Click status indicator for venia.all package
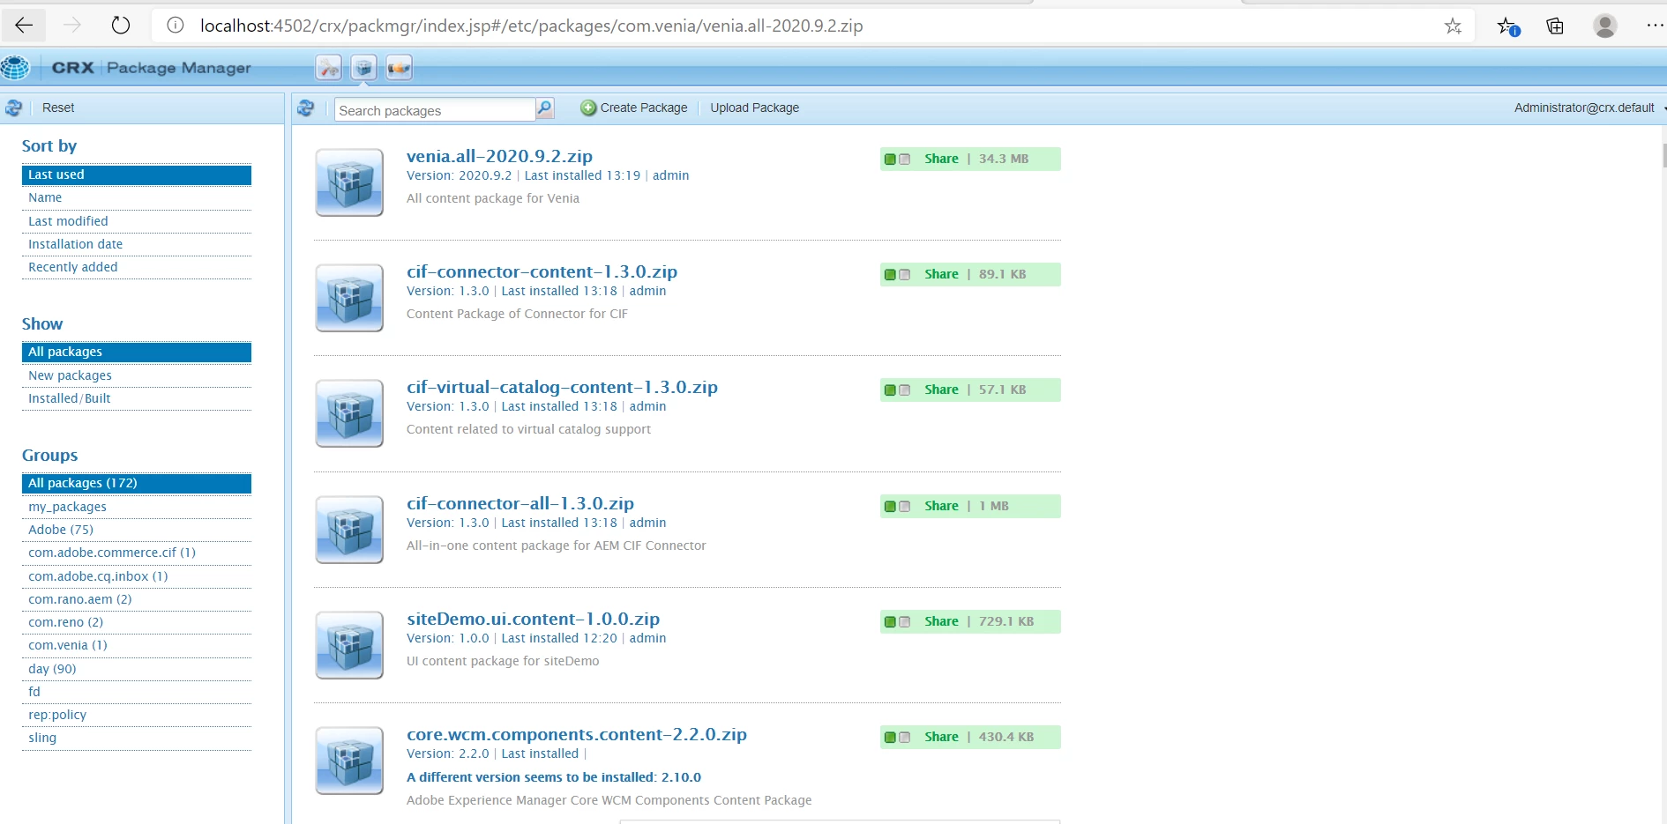 pyautogui.click(x=897, y=160)
